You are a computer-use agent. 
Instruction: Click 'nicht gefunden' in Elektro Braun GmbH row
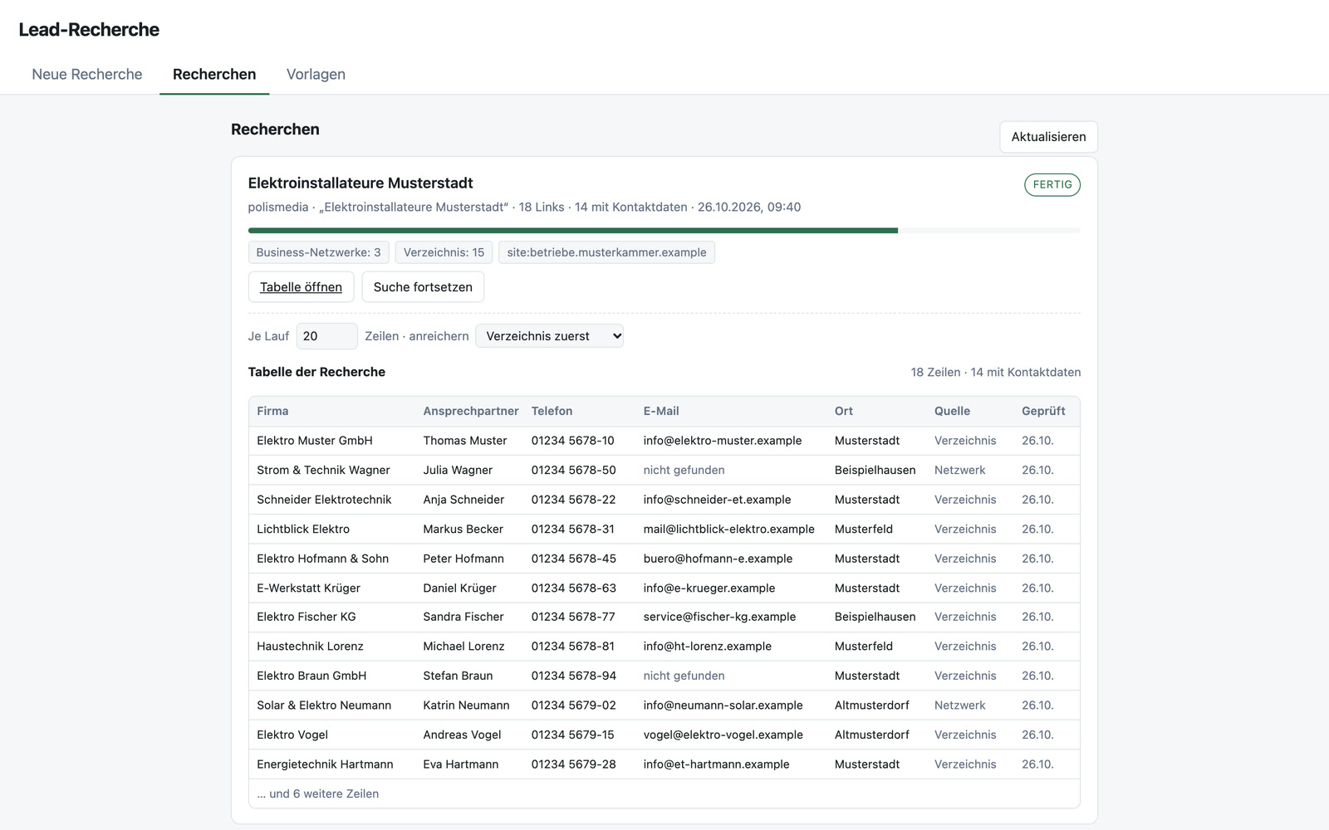(684, 676)
